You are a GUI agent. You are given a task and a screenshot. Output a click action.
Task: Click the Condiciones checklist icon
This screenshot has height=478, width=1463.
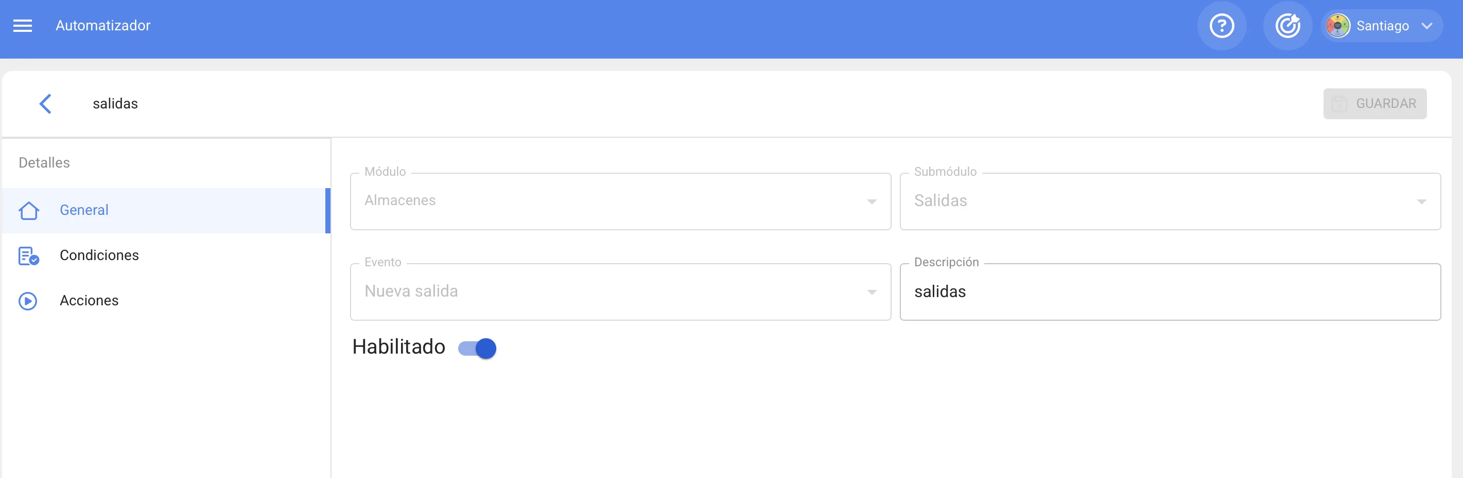(x=28, y=256)
